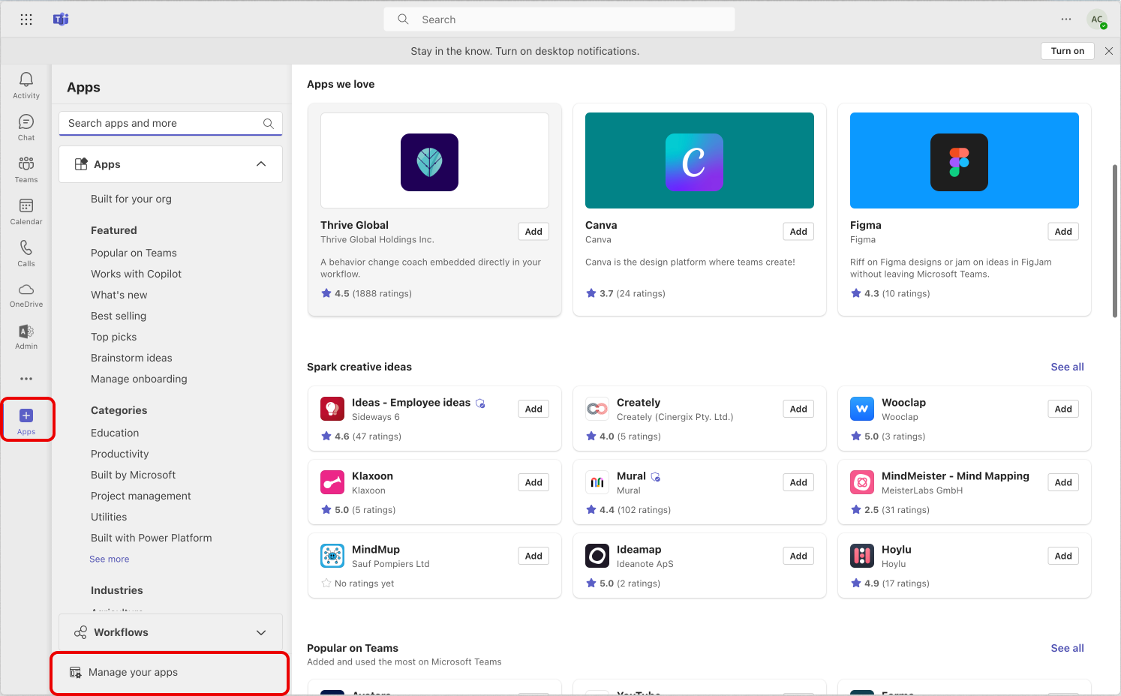Open Built by Microsoft category
1121x696 pixels.
(133, 475)
